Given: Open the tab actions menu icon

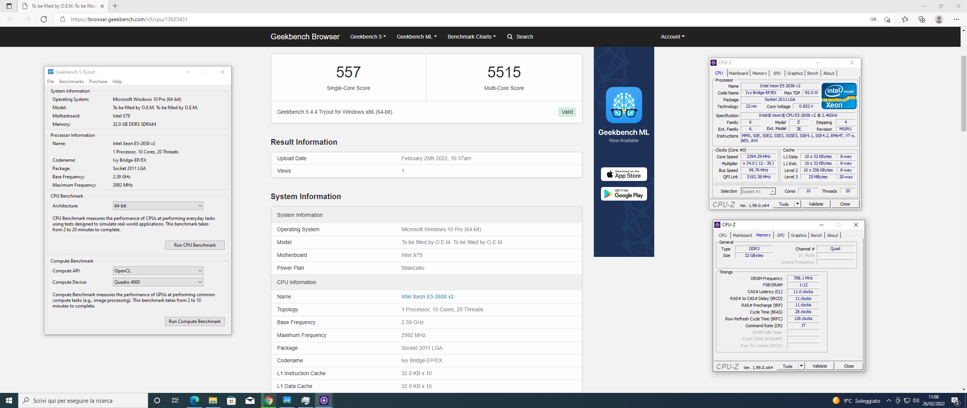Looking at the screenshot, I should point(9,6).
